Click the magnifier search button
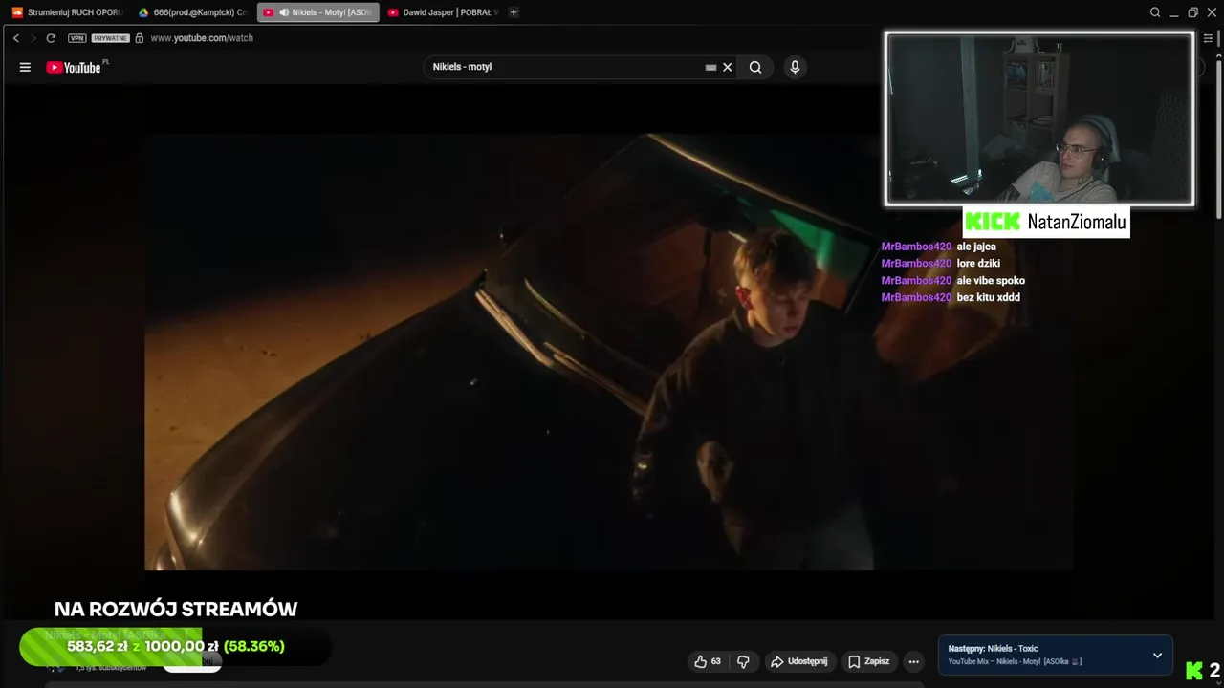The height and width of the screenshot is (688, 1224). (x=755, y=67)
